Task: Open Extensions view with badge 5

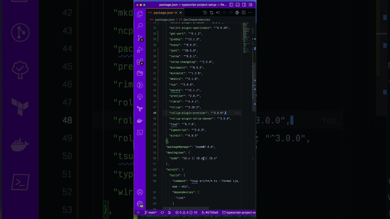Action: point(140,62)
